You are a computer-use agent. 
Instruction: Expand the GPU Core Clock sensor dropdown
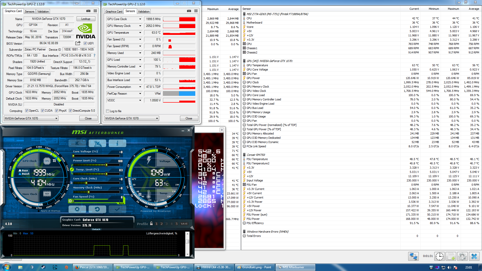coord(140,19)
